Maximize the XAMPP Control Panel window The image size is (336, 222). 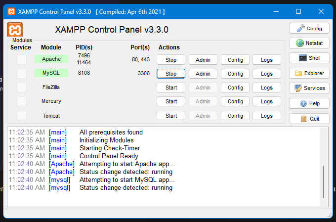pos(298,11)
